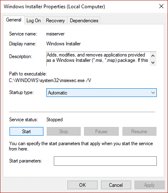Open the Recovery tab
This screenshot has height=193, width=168.
(55, 21)
